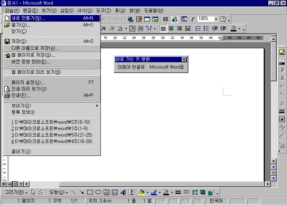The image size is (287, 206).
Task: Toggle bulleted list formatting
Action: (206, 29)
